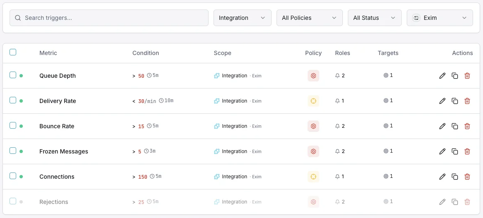Click the '< 30/min' condition value
The image size is (483, 218).
pyautogui.click(x=144, y=101)
